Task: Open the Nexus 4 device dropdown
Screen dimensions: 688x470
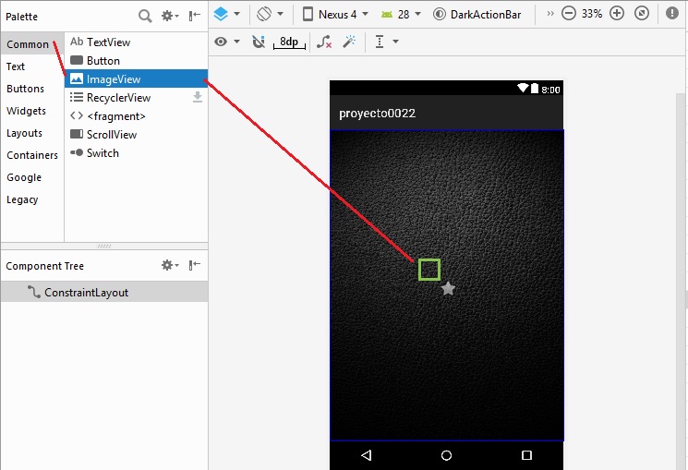Action: pyautogui.click(x=335, y=14)
